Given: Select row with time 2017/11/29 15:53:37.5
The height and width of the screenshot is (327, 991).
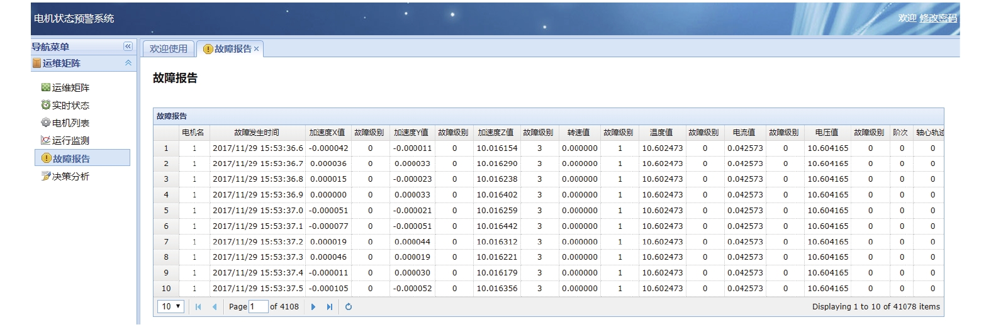Looking at the screenshot, I should click(549, 288).
